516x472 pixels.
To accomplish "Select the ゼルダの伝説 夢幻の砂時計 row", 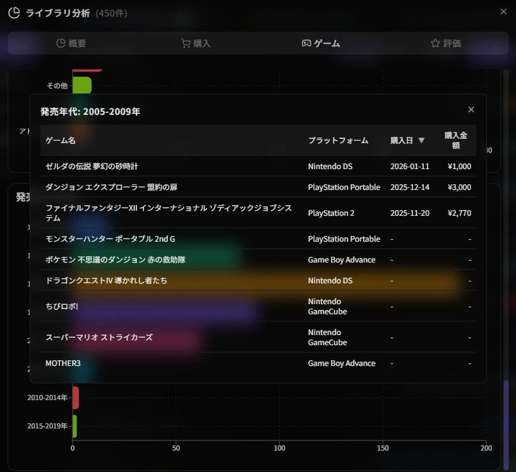I will (x=253, y=166).
